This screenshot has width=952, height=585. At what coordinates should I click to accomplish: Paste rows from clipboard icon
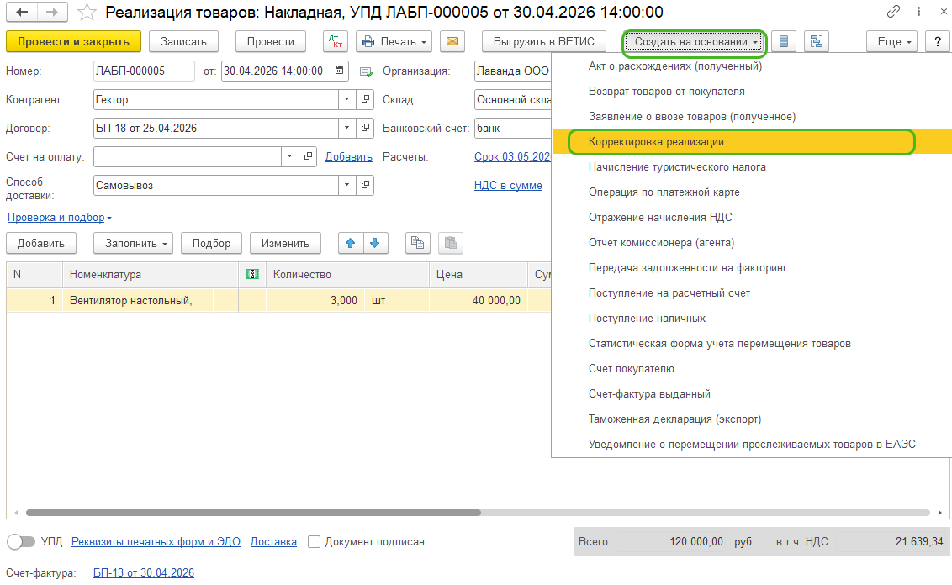point(451,244)
